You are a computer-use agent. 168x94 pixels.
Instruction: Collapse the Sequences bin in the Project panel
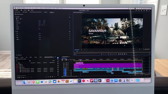pyautogui.click(x=19, y=67)
